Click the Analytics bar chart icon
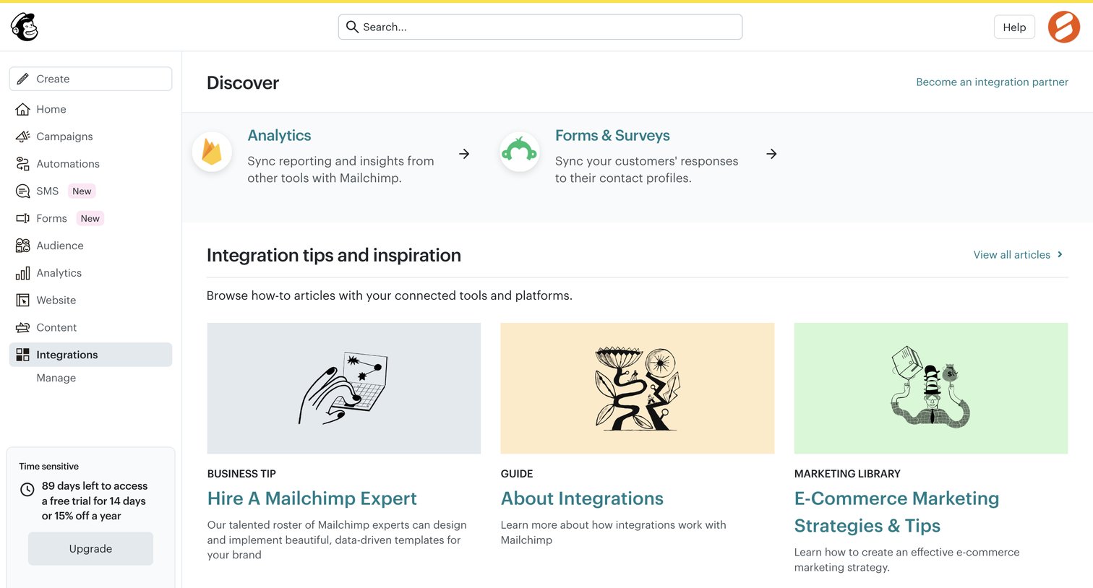 pos(23,273)
